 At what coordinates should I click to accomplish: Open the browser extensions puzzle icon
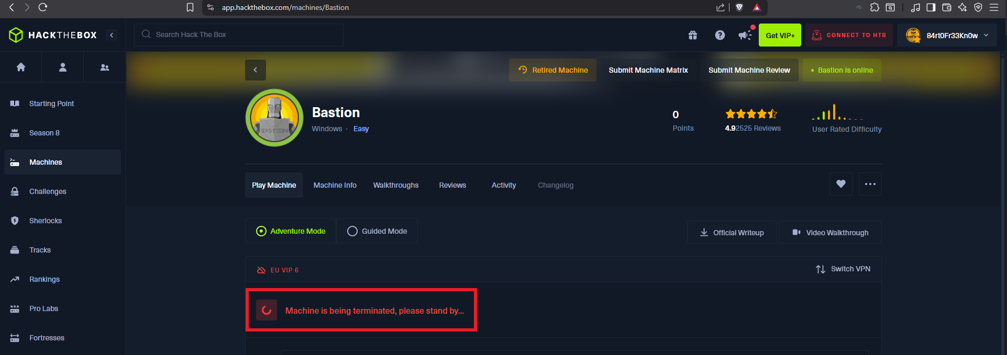point(875,7)
